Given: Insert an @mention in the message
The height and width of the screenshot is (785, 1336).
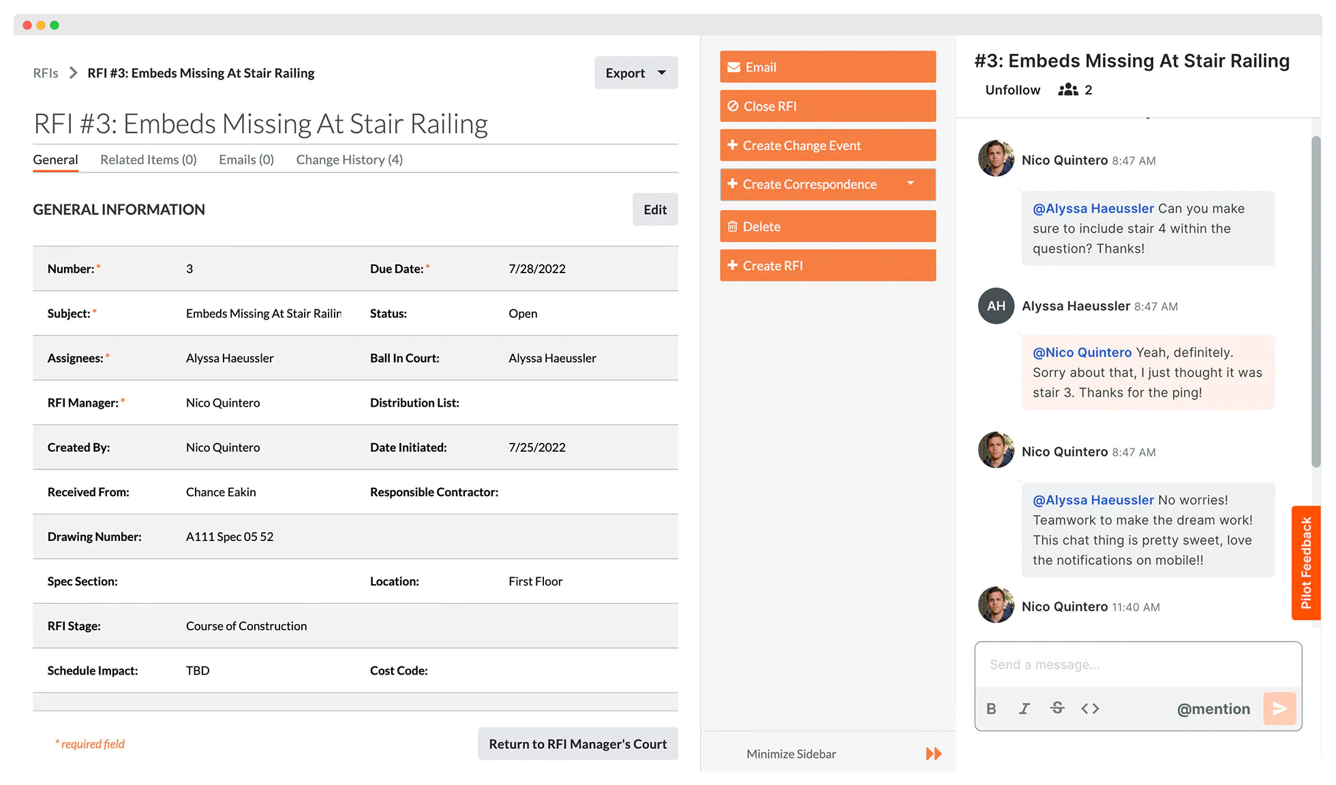Looking at the screenshot, I should tap(1213, 709).
